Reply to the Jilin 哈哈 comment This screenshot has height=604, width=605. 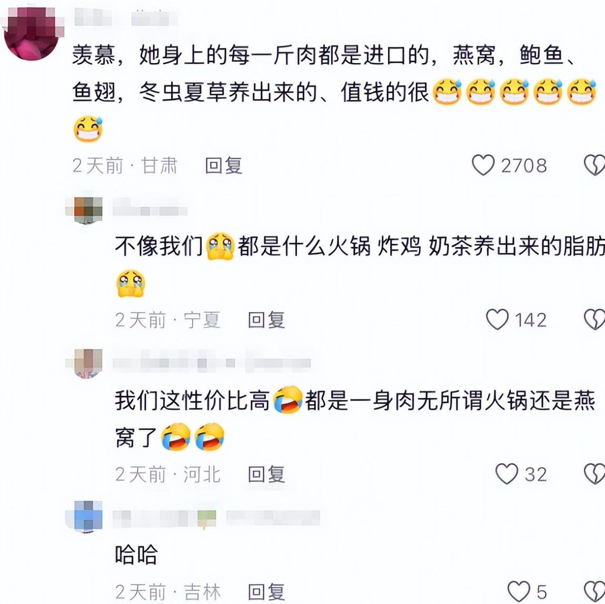coord(266,592)
